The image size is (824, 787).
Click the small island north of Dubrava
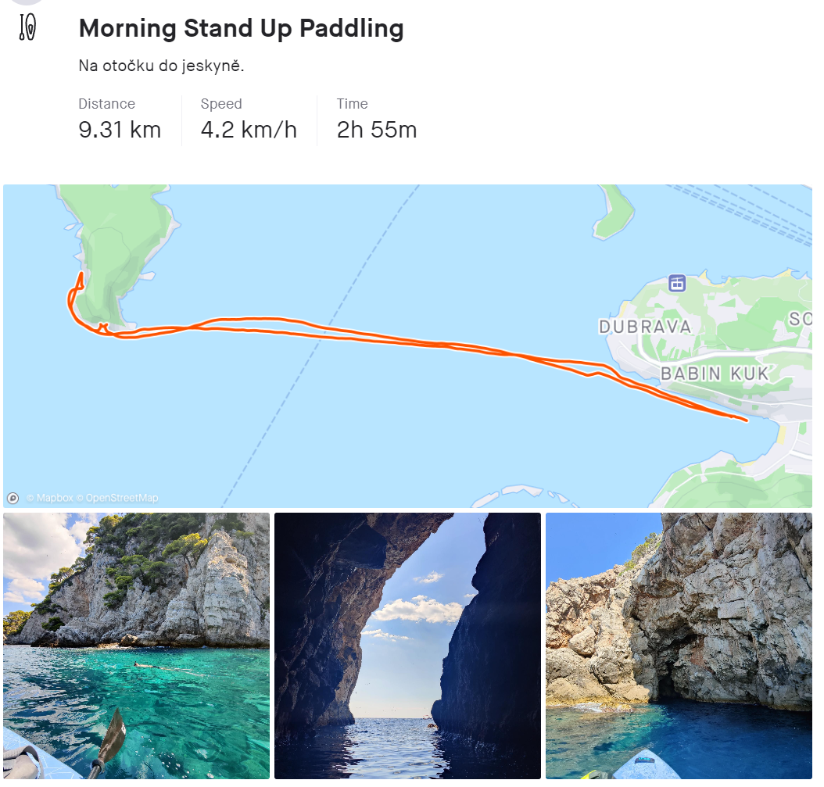pos(614,211)
